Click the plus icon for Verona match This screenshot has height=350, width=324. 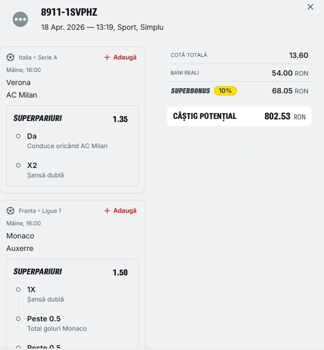(x=107, y=57)
